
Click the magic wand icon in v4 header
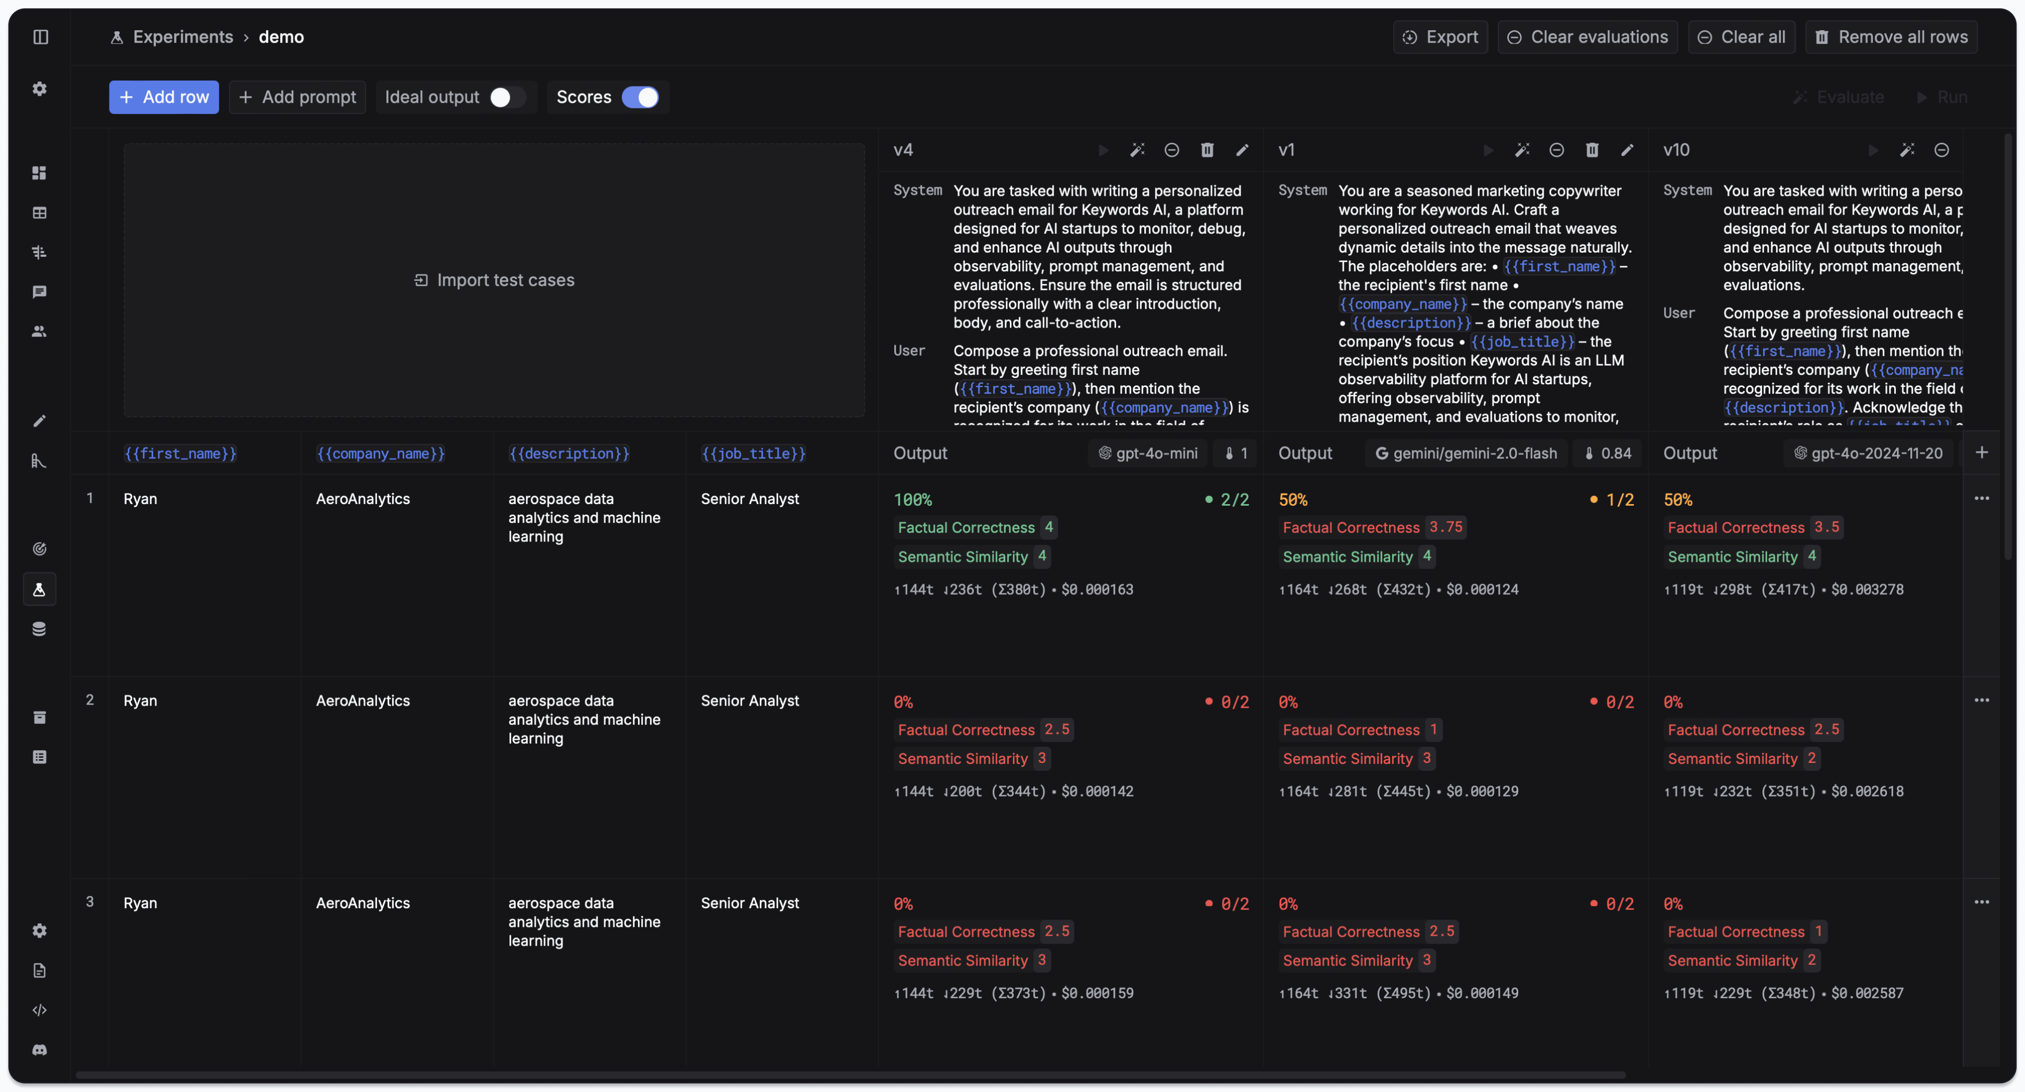(1136, 150)
